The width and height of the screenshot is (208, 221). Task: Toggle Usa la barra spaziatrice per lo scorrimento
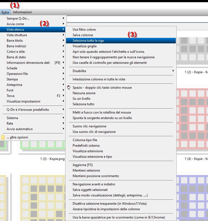121,217
